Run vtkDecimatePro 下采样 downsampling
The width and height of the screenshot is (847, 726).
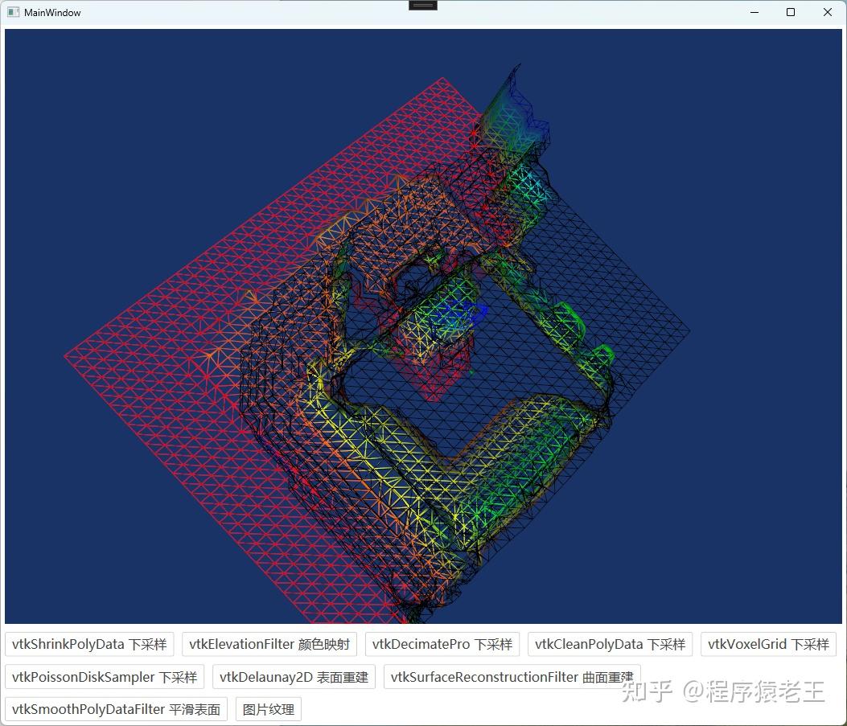point(442,644)
